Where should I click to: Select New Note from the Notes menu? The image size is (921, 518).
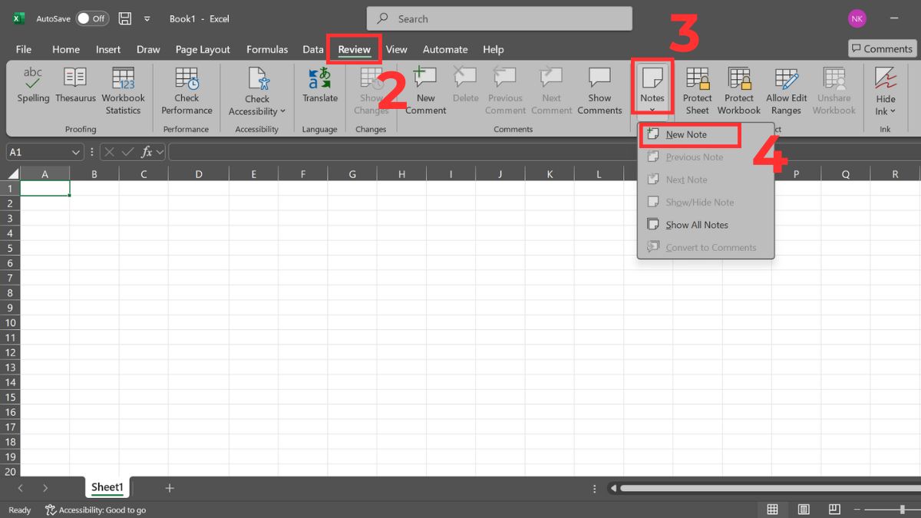(688, 134)
